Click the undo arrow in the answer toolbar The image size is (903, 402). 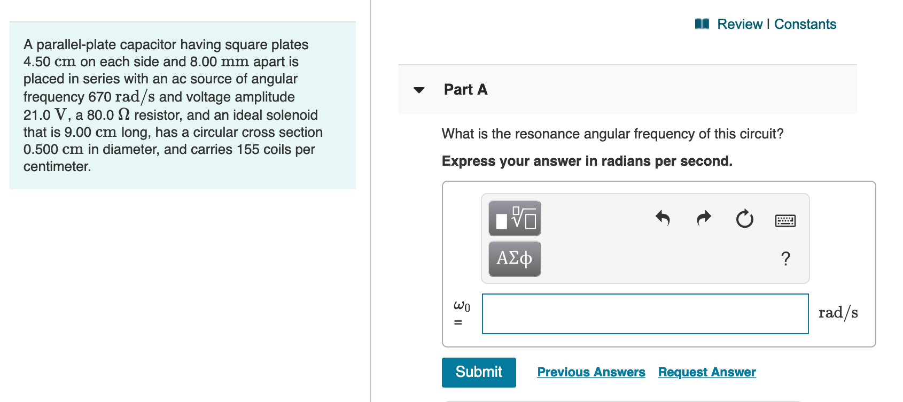click(663, 218)
